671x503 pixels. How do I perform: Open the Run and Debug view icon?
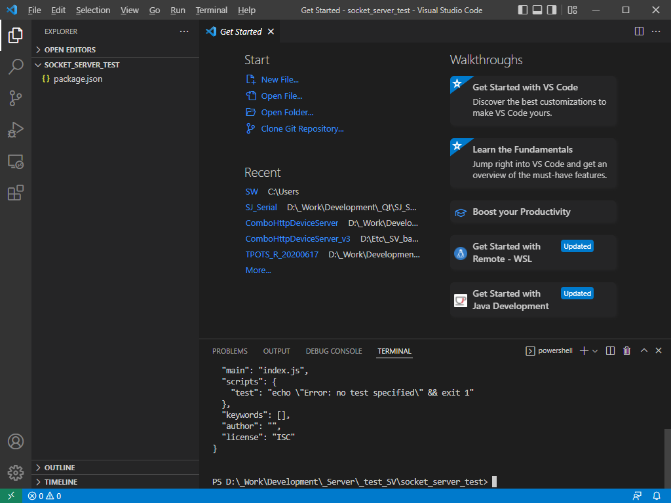pyautogui.click(x=16, y=130)
